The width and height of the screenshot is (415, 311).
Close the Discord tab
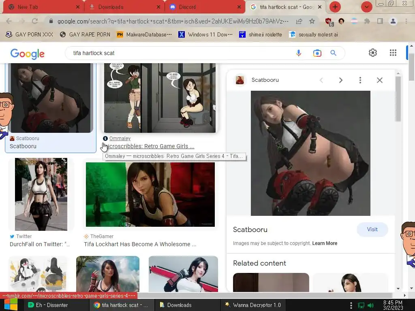click(239, 7)
